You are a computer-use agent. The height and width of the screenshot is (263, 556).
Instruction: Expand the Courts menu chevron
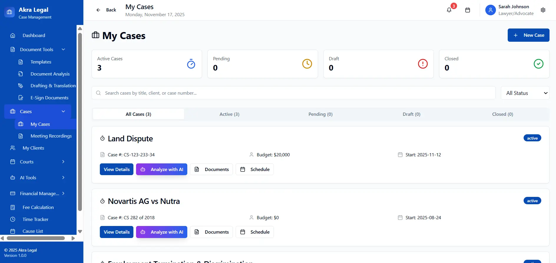click(63, 162)
